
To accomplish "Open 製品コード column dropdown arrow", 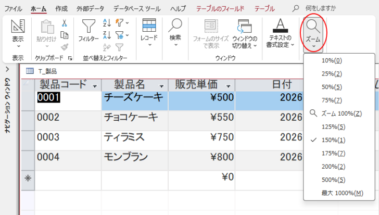I will 95,86.
